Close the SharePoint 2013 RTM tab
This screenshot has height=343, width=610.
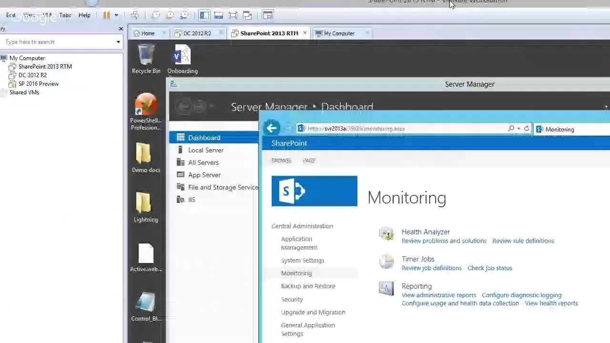pyautogui.click(x=305, y=33)
